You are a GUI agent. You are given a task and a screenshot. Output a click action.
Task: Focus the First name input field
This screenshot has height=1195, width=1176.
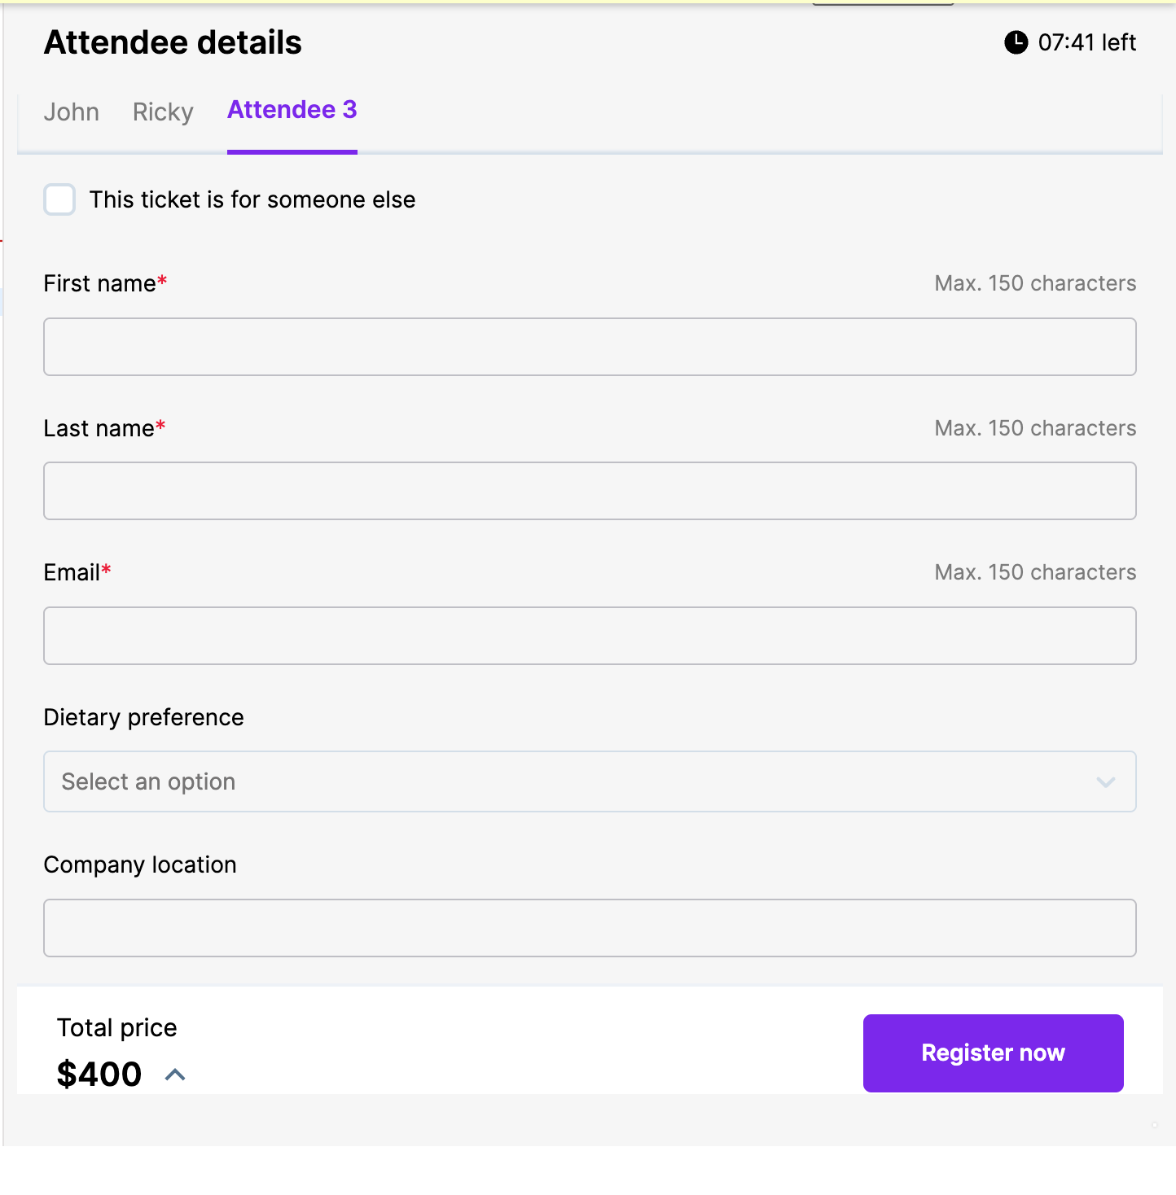(590, 347)
